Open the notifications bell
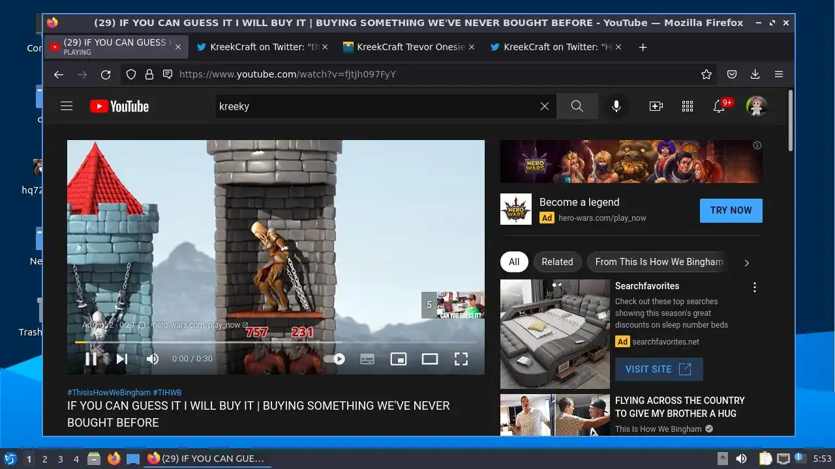Screen dimensions: 835x469 [719, 106]
